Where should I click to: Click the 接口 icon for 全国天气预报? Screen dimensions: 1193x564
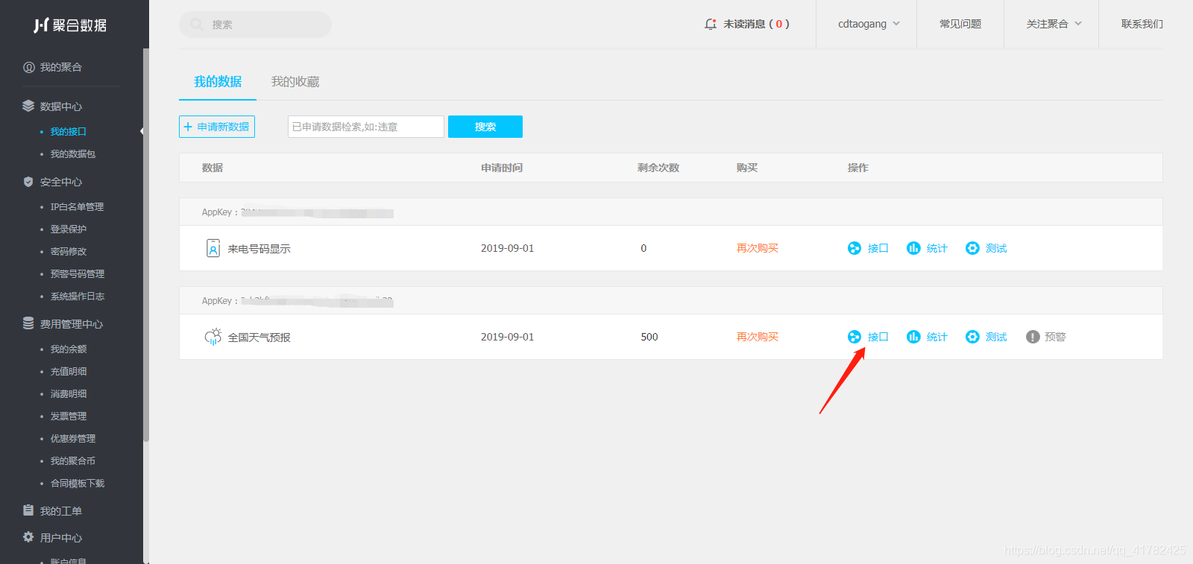point(854,337)
